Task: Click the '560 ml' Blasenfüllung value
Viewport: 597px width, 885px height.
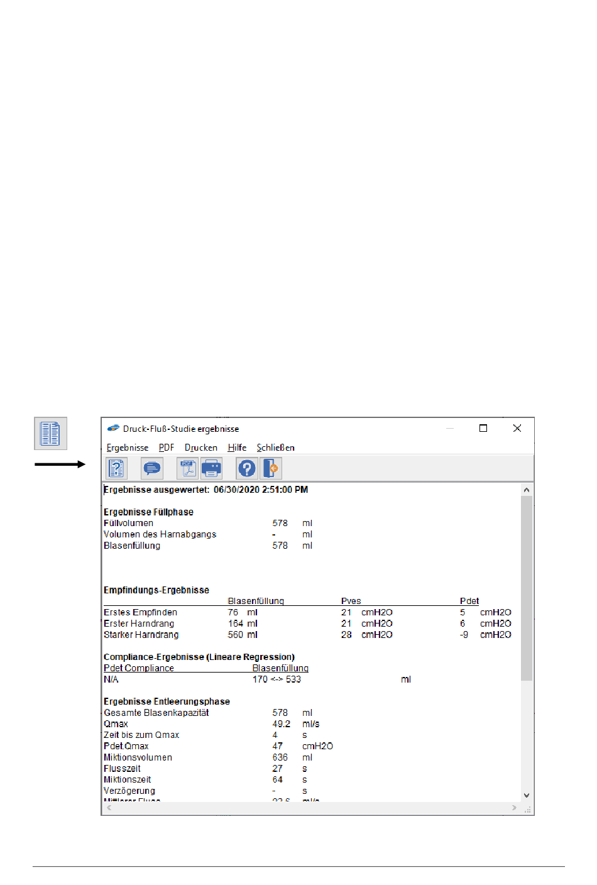Action: [243, 635]
